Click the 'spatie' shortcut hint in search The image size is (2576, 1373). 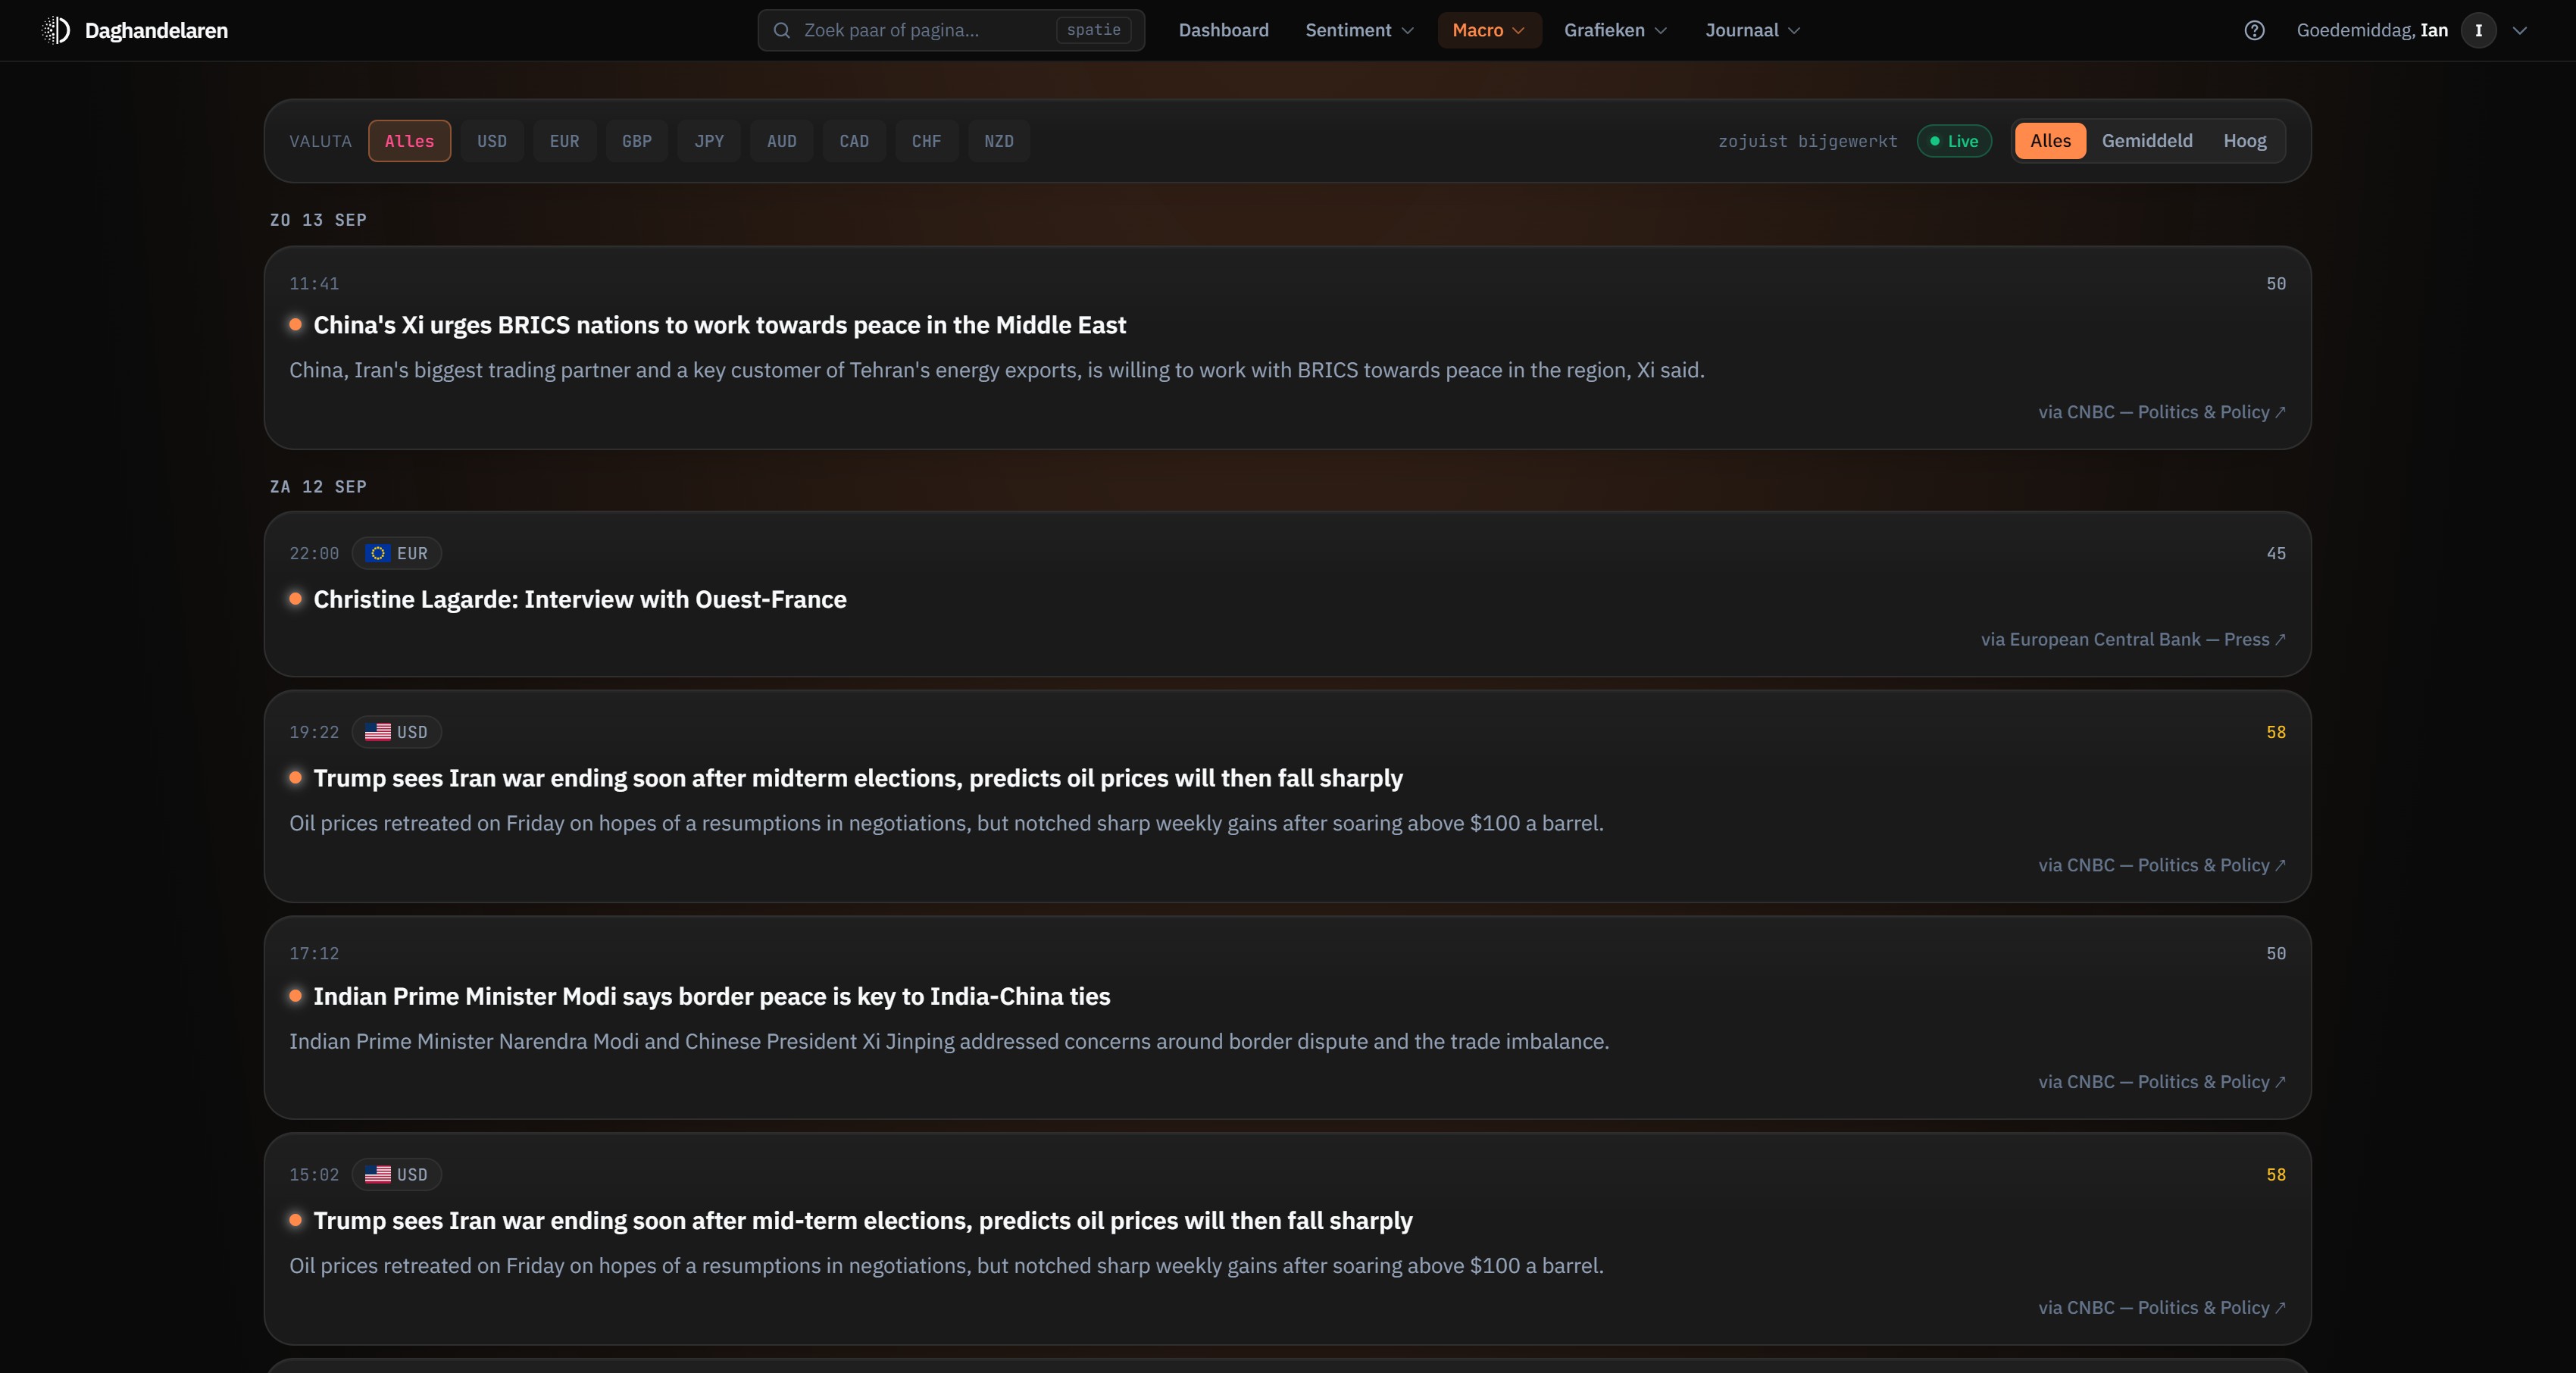[x=1093, y=30]
